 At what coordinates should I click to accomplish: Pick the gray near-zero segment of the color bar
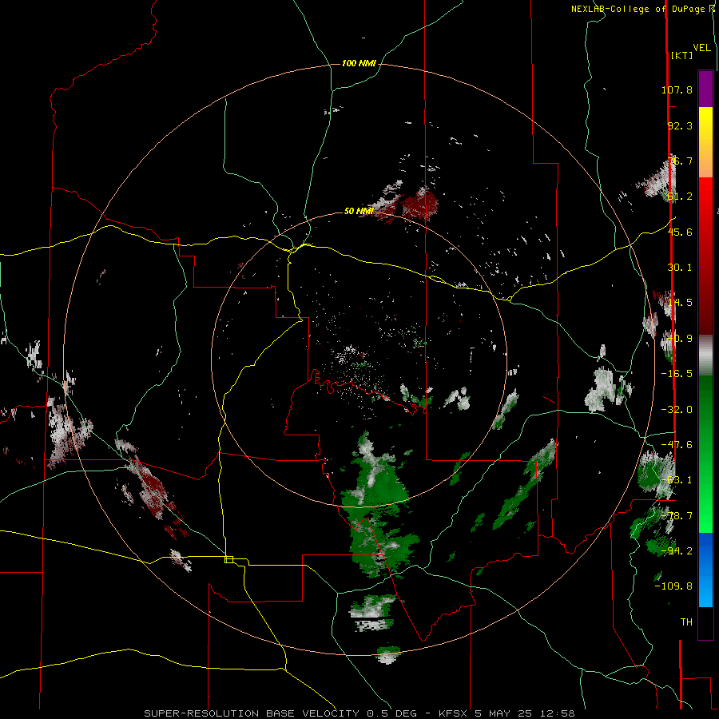[705, 356]
